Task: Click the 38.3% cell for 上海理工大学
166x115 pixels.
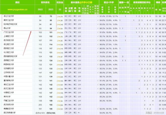Action: click(109, 36)
